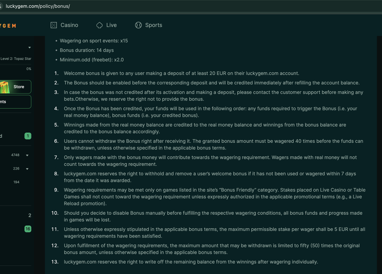Click the green badge showing 16
This screenshot has width=382, height=274.
tap(28, 229)
